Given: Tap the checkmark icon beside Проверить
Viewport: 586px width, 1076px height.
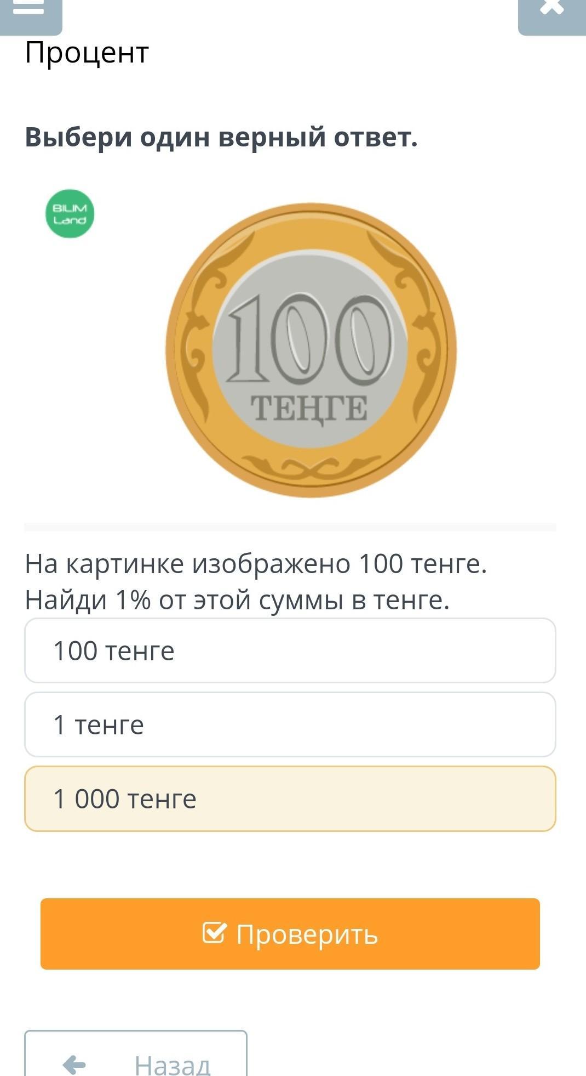Looking at the screenshot, I should coord(214,932).
